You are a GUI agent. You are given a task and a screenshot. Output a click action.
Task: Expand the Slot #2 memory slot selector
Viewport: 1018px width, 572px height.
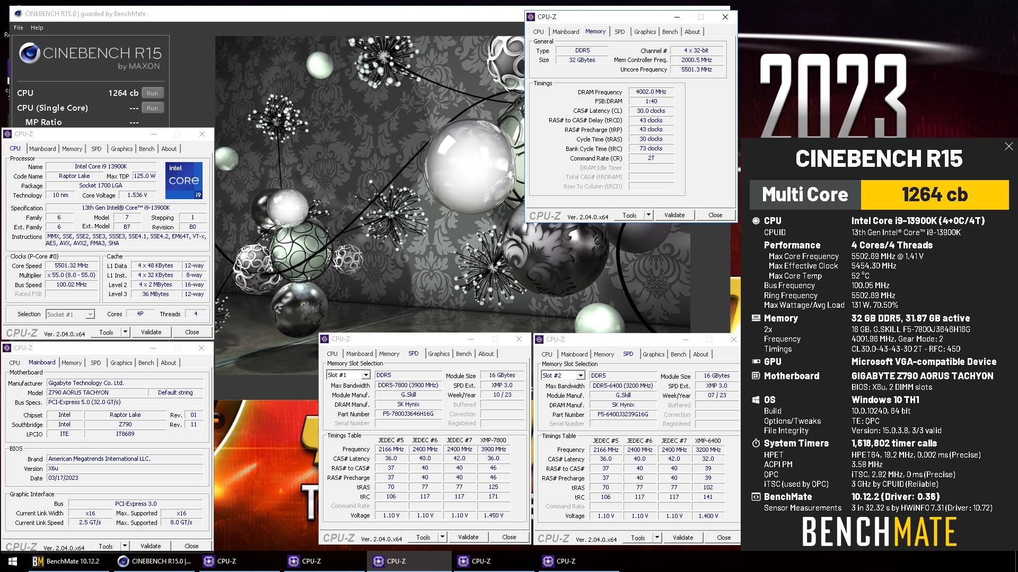(x=581, y=376)
